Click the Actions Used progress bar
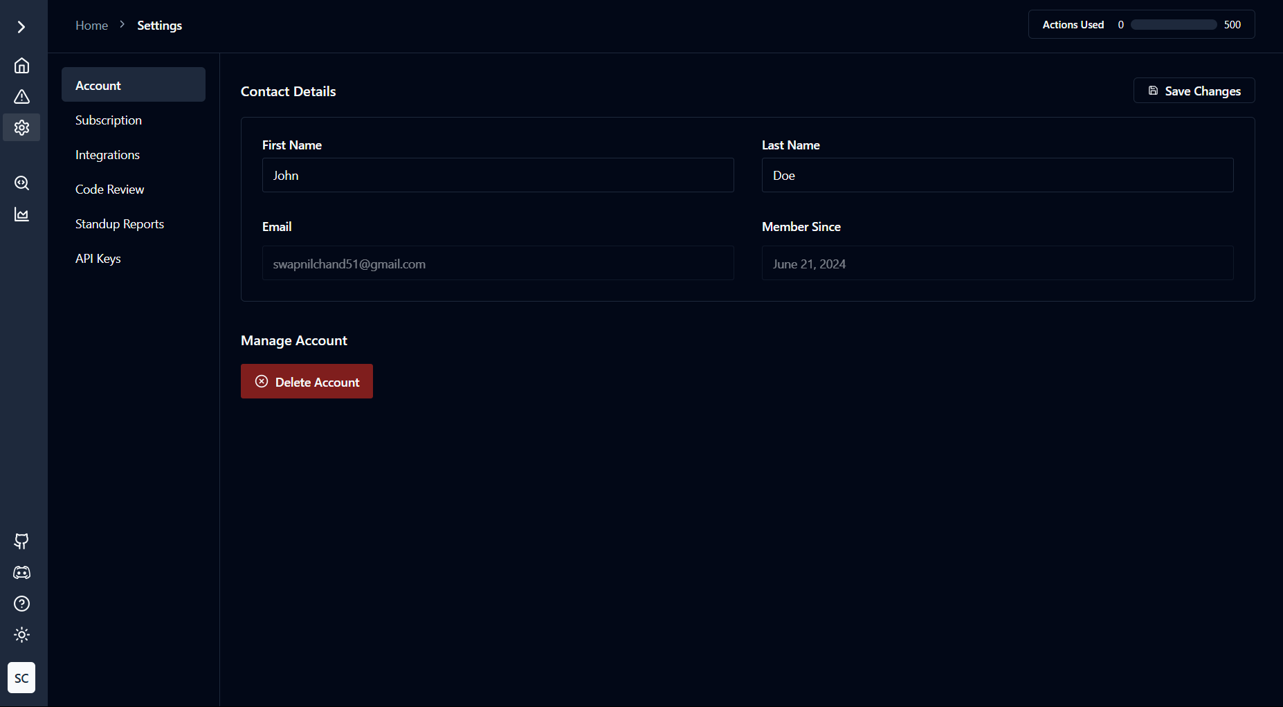 (1174, 25)
